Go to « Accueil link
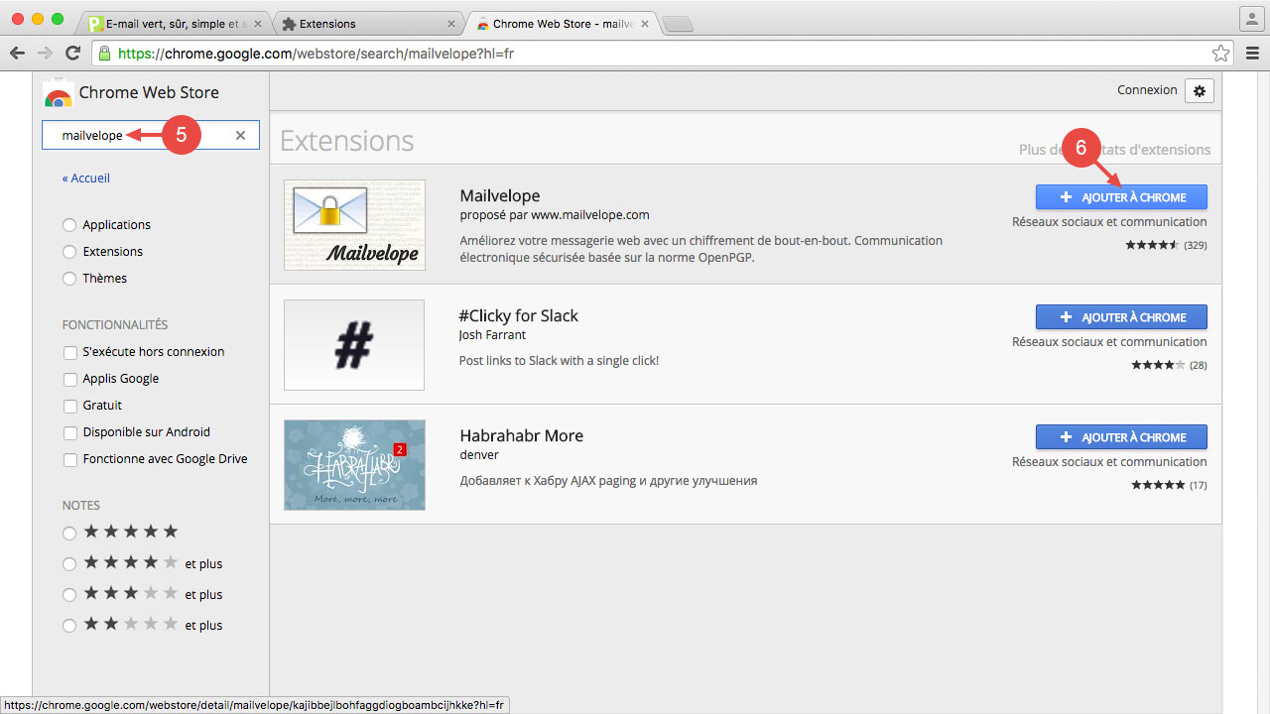The width and height of the screenshot is (1270, 714). (86, 178)
